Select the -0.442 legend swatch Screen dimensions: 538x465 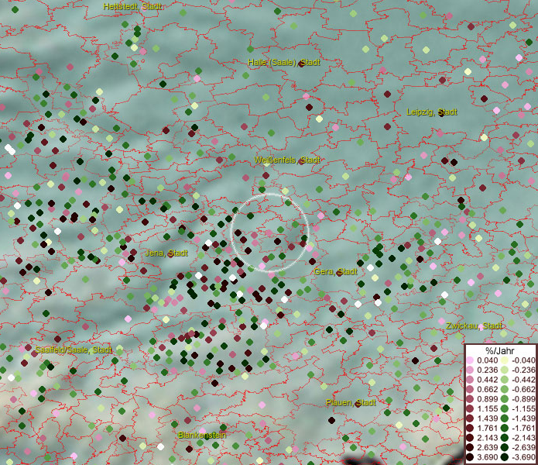click(505, 380)
